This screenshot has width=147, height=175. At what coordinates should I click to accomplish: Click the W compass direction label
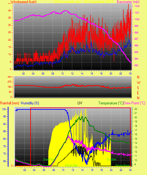pos(139,83)
